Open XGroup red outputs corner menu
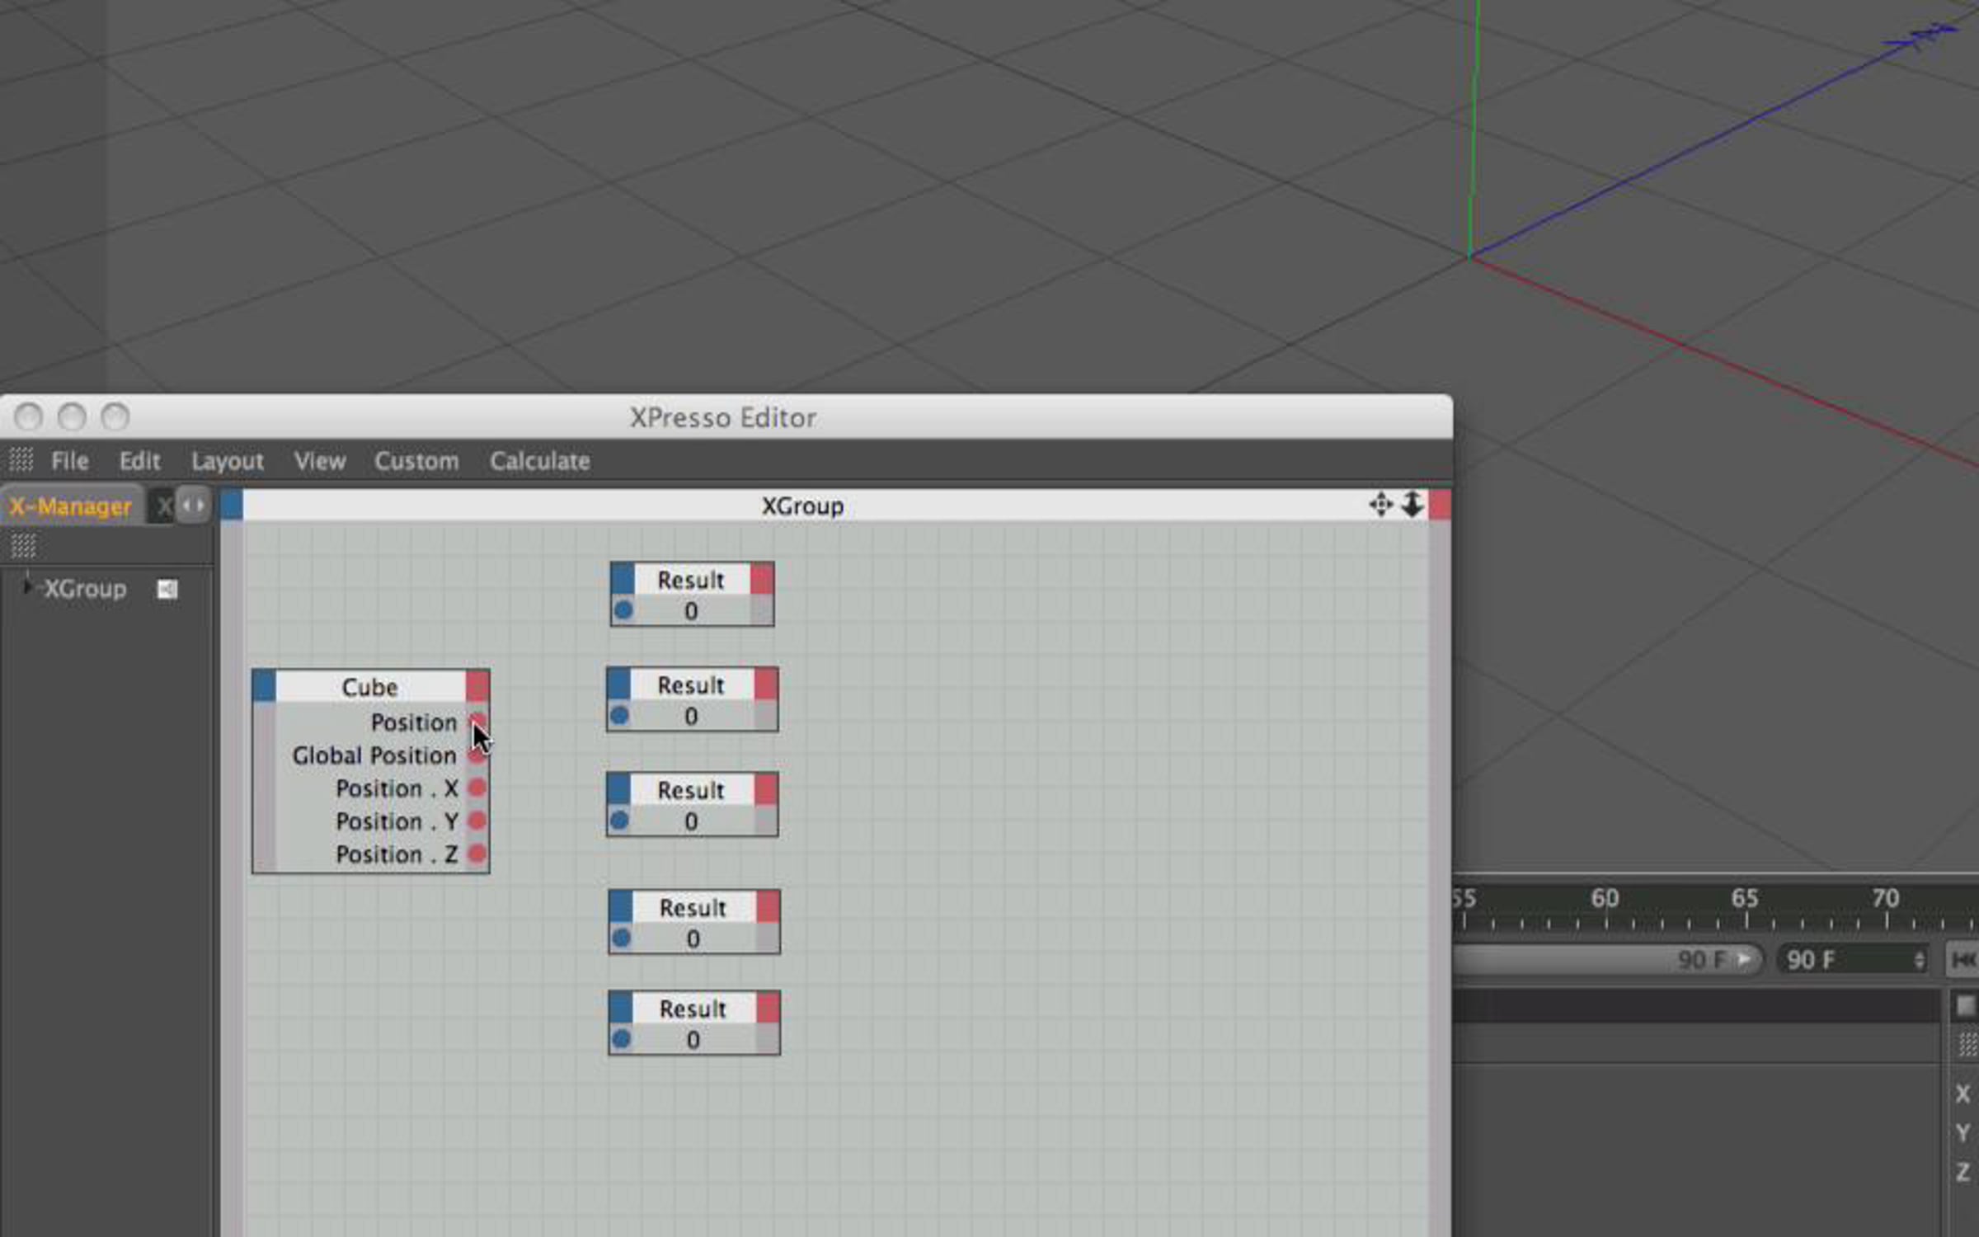Image resolution: width=1979 pixels, height=1237 pixels. tap(1440, 506)
